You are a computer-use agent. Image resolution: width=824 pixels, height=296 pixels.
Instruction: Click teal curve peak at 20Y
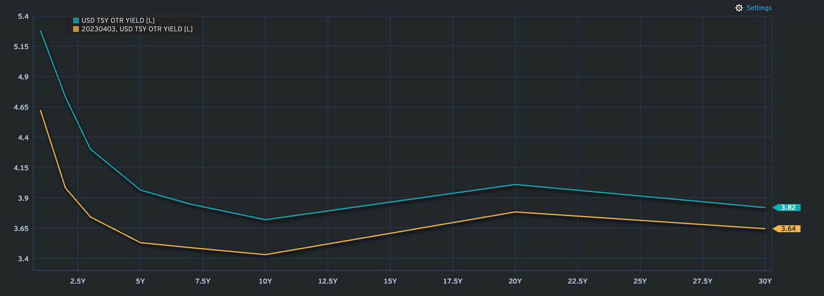(515, 184)
